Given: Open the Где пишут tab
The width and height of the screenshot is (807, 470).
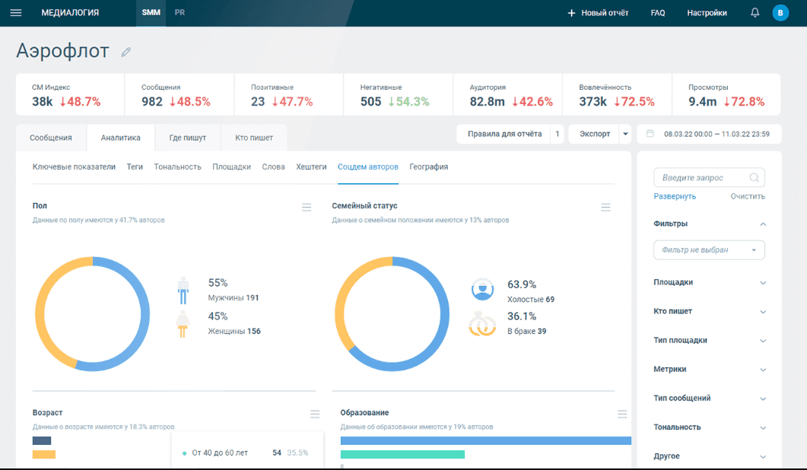Looking at the screenshot, I should (x=187, y=138).
